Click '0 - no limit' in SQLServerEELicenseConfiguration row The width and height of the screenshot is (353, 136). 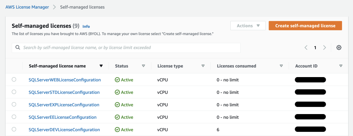pyautogui.click(x=228, y=117)
